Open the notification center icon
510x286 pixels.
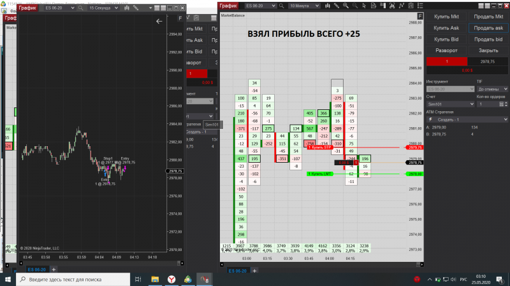click(500, 279)
